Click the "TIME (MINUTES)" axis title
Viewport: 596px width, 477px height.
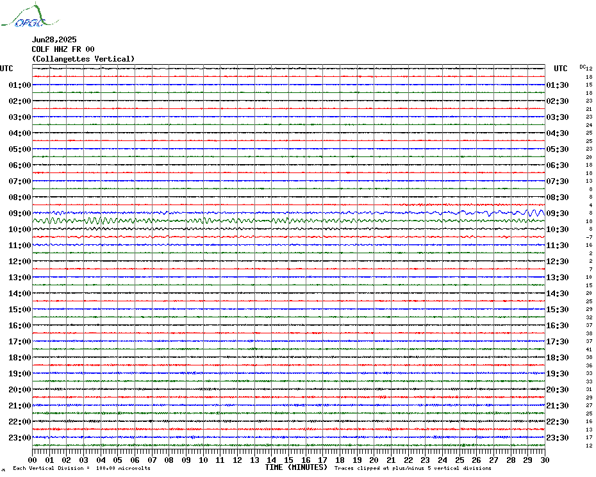[x=296, y=467]
